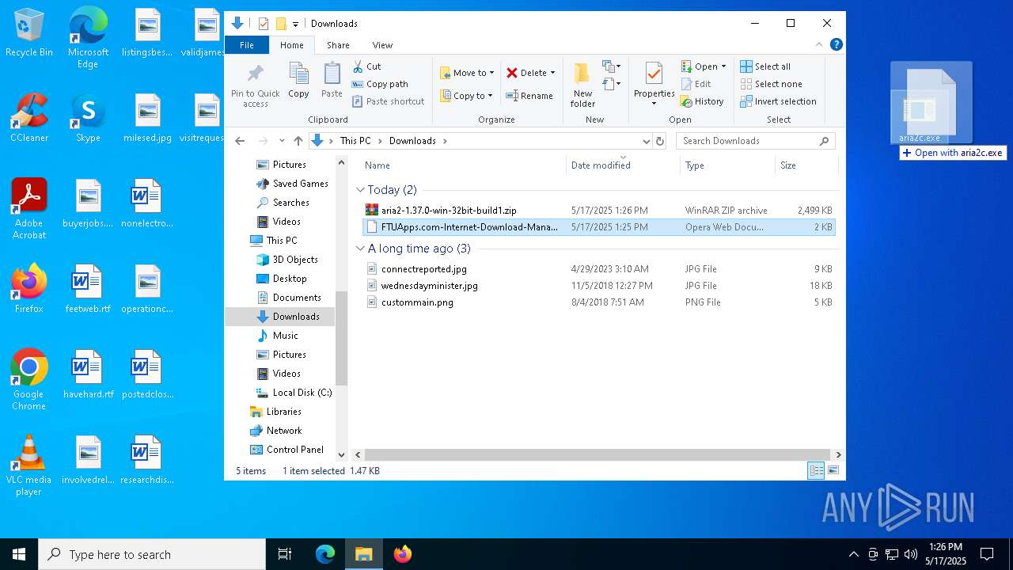Viewport: 1013px width, 570px height.
Task: Click Copy path command
Action: pyautogui.click(x=380, y=84)
